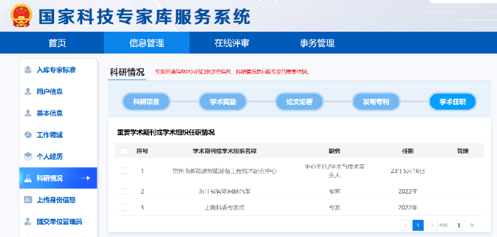The width and height of the screenshot is (497, 237).
Task: Click the arrow on 科研情况 sidebar item
Action: (86, 178)
